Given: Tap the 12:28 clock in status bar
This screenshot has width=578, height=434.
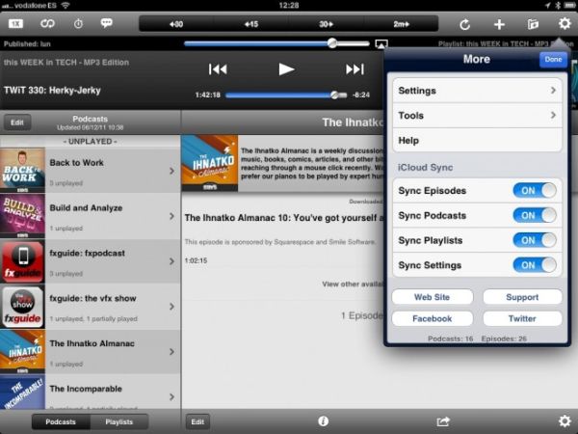Looking at the screenshot, I should click(x=289, y=5).
